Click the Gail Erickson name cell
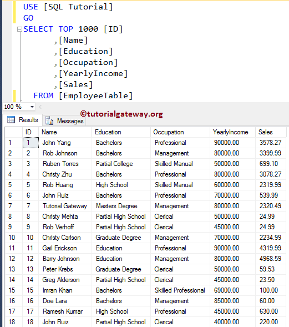The width and height of the screenshot is (289, 327). tap(65, 248)
